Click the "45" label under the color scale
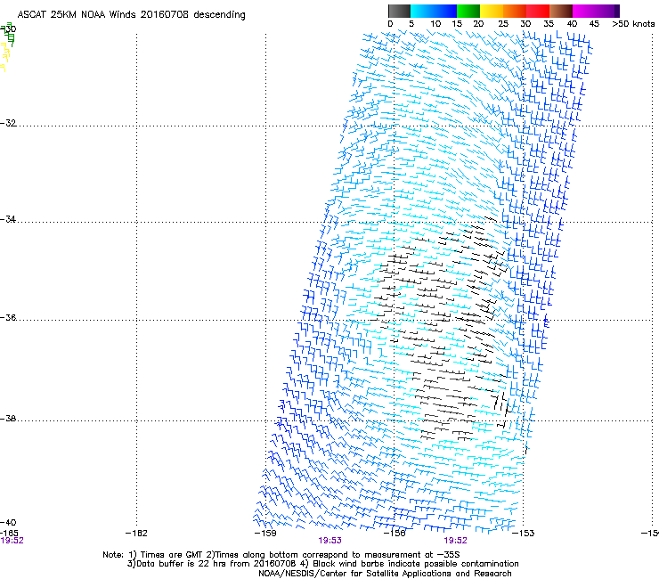The image size is (659, 579). click(x=594, y=24)
